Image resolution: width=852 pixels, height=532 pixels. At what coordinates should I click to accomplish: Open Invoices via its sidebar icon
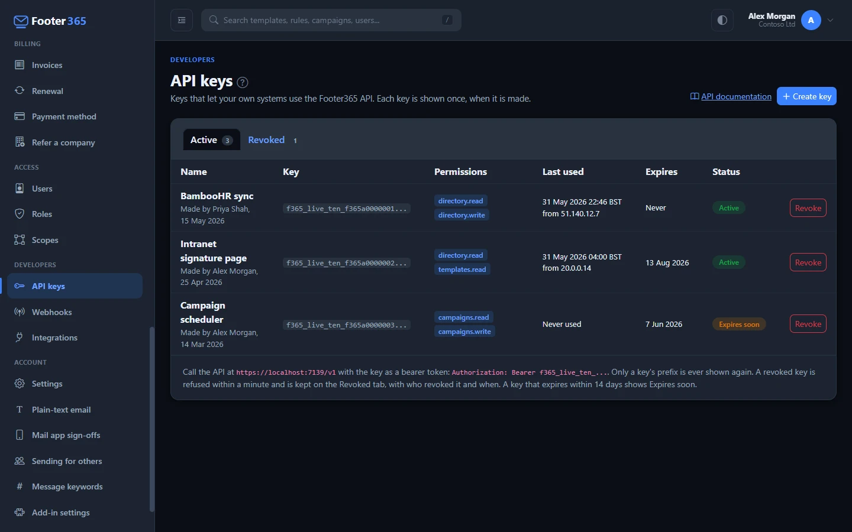(20, 65)
